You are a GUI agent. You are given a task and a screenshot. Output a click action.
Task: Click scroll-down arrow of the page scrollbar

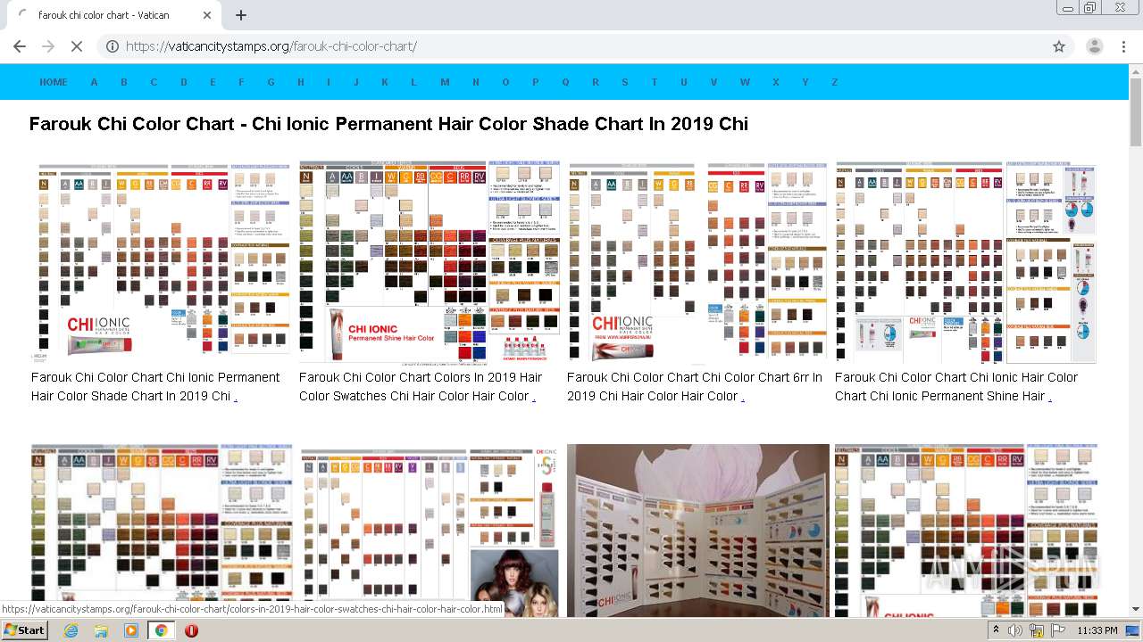pos(1136,609)
